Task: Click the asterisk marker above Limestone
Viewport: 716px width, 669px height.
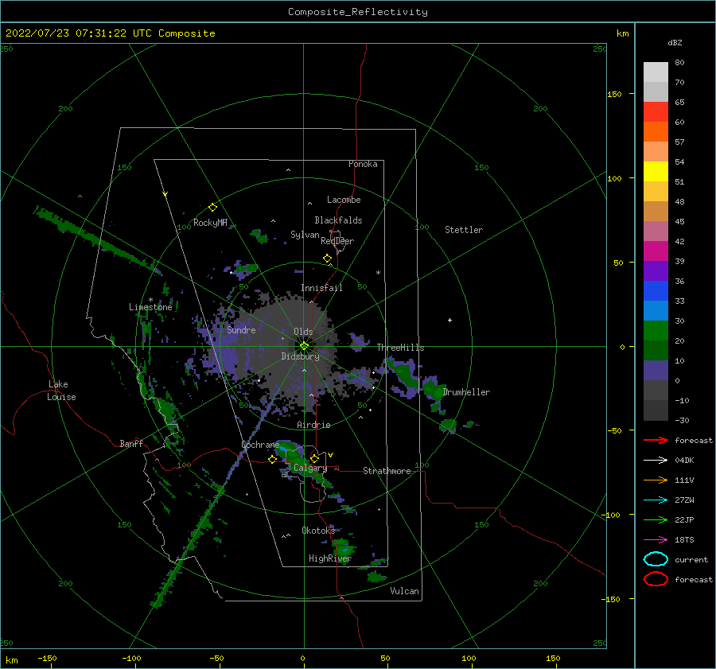Action: pyautogui.click(x=150, y=300)
